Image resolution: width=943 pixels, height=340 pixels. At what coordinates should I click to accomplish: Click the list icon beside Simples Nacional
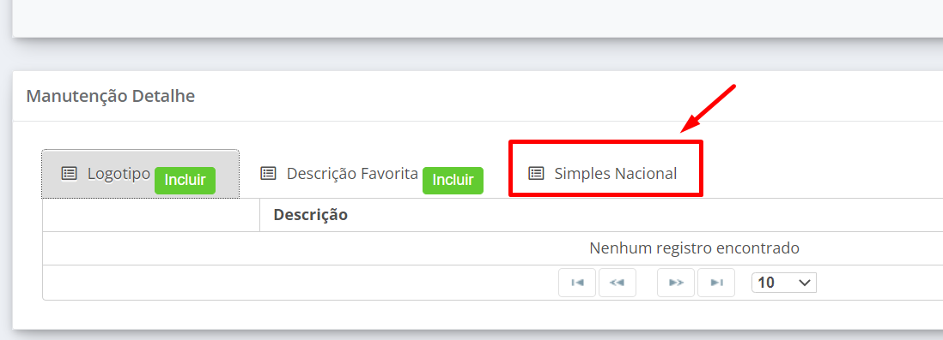[x=536, y=173]
